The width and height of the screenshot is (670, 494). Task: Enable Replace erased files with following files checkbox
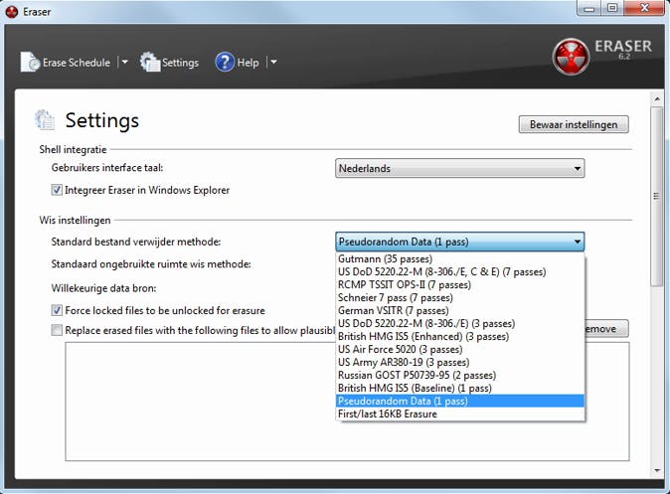point(57,330)
